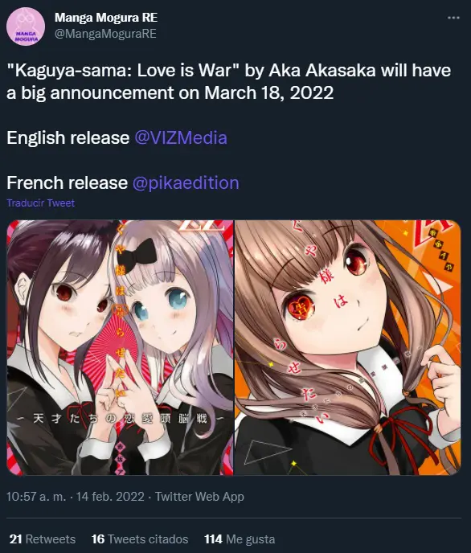View the 114 Me gusta list

[x=240, y=539]
